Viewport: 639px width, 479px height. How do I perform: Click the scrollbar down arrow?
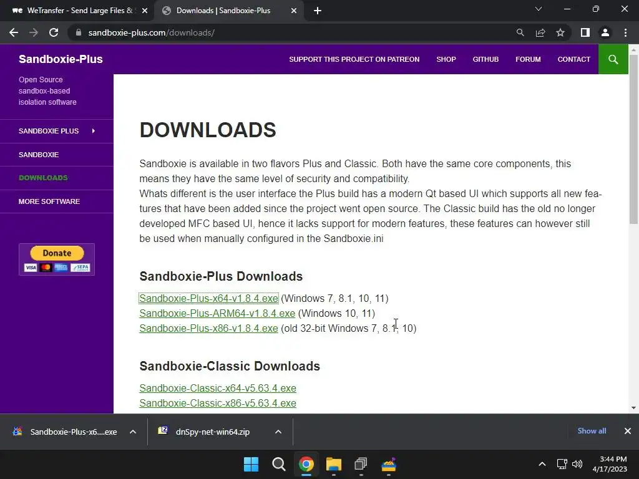[x=633, y=408]
